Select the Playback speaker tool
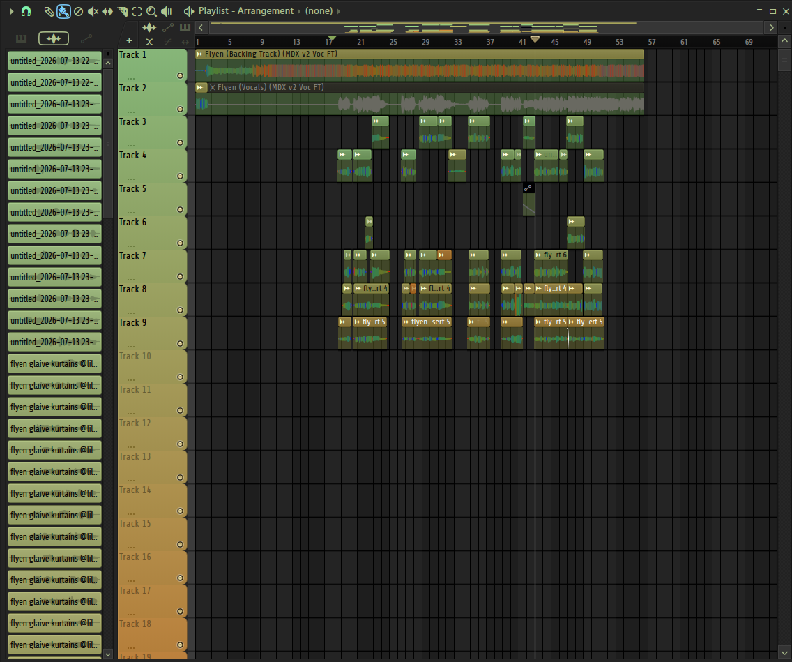792x662 pixels. [166, 11]
